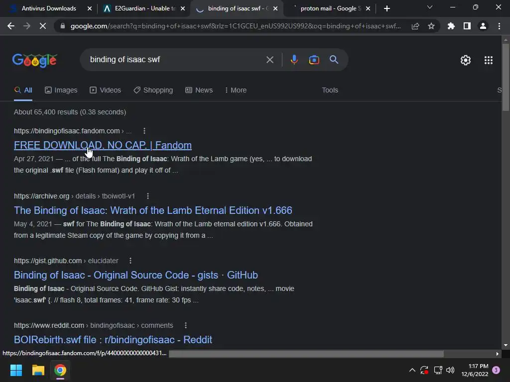The height and width of the screenshot is (382, 510).
Task: Open the Chrome profile avatar icon
Action: tap(483, 26)
